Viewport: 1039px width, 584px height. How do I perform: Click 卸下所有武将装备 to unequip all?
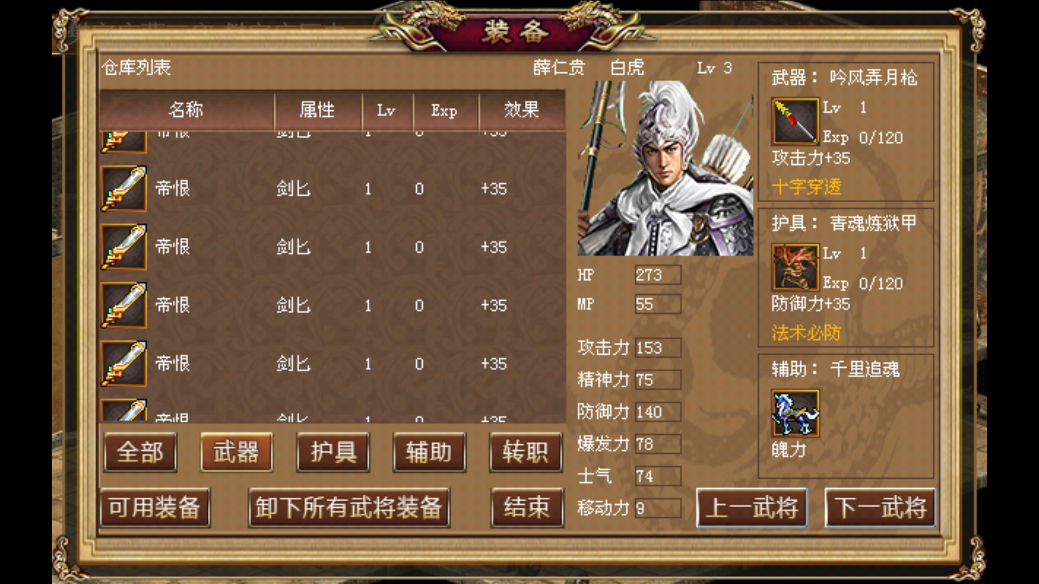click(349, 508)
